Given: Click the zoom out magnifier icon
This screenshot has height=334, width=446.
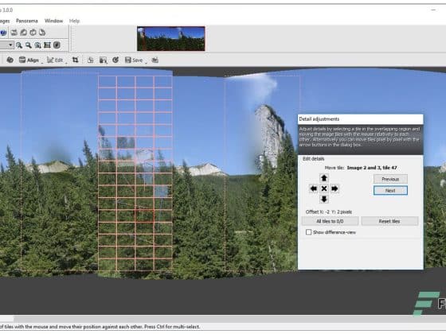Looking at the screenshot, I should (x=29, y=45).
